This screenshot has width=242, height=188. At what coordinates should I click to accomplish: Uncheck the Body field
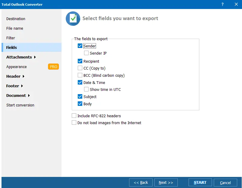80,104
